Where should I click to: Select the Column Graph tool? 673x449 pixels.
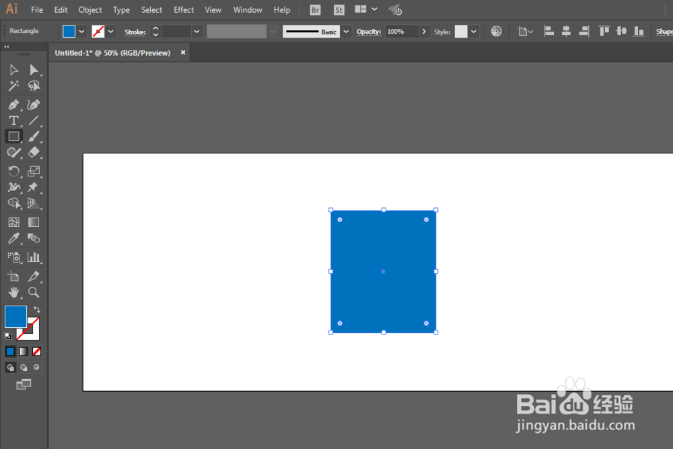[x=34, y=257]
